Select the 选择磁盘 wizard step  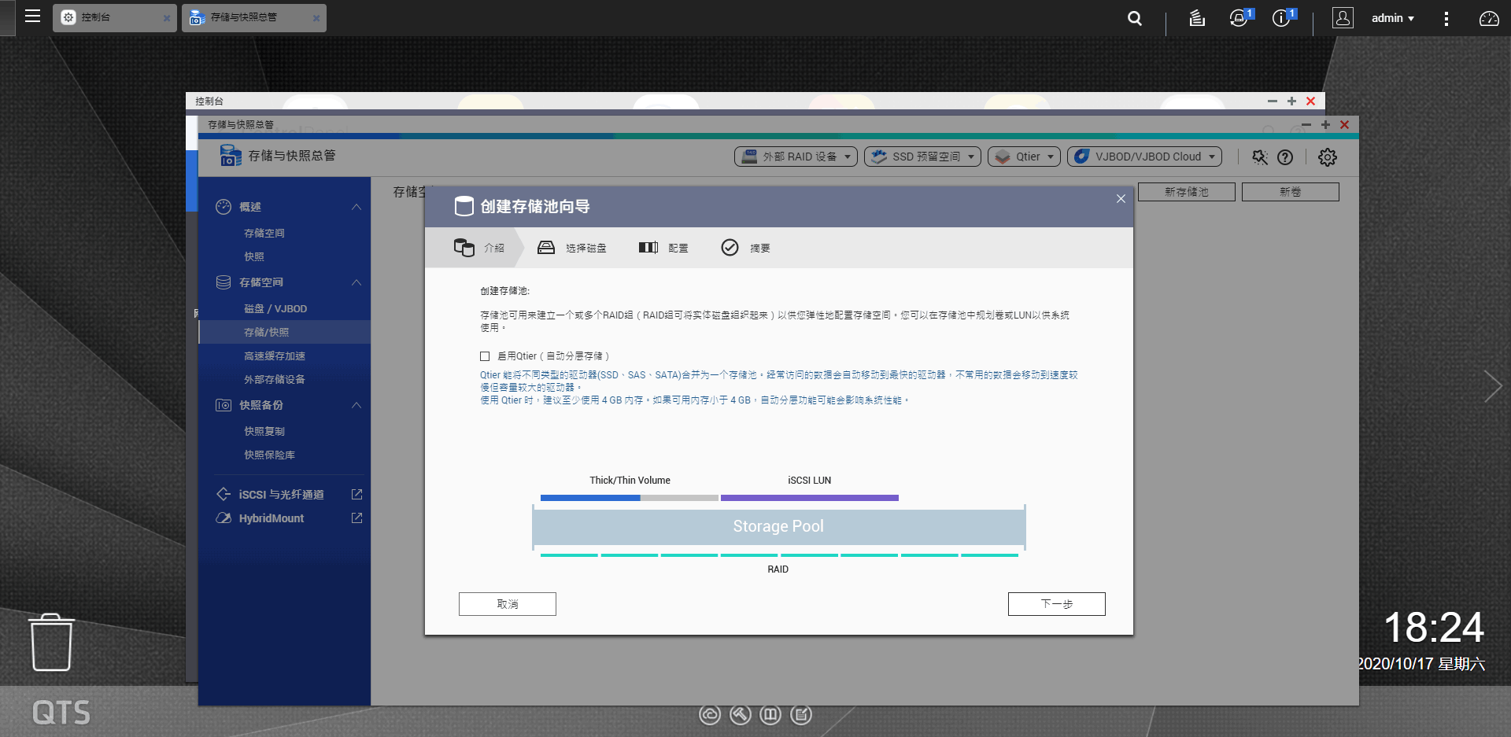point(571,248)
